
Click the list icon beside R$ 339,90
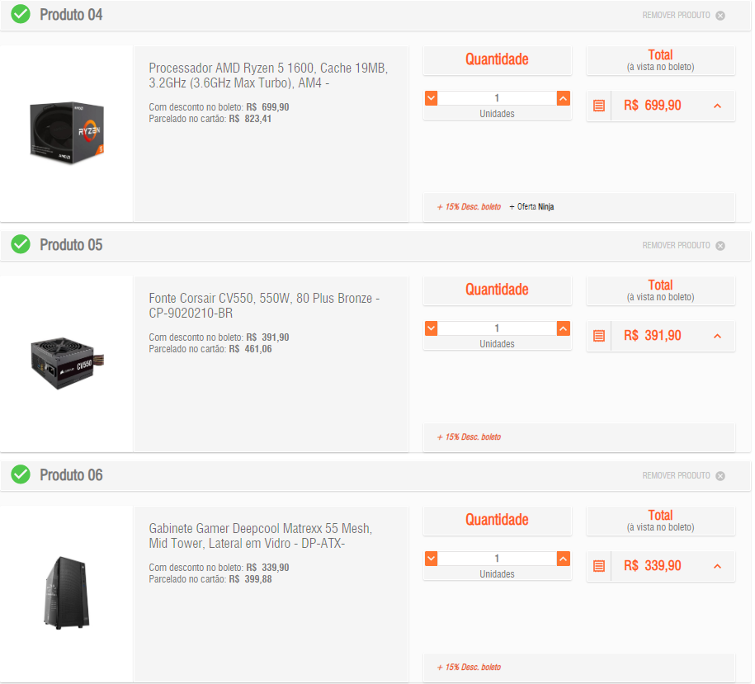pyautogui.click(x=599, y=565)
